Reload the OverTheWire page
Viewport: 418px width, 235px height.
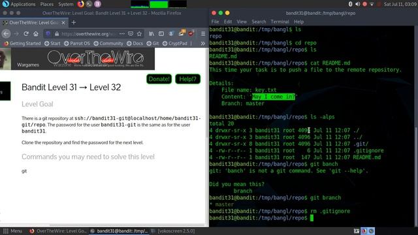[26, 34]
